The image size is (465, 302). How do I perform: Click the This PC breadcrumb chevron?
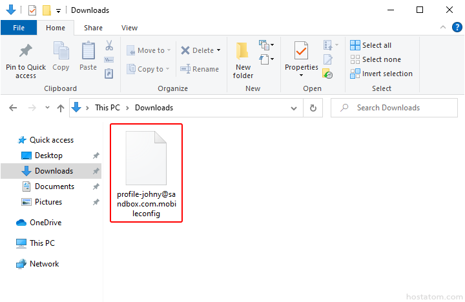127,108
